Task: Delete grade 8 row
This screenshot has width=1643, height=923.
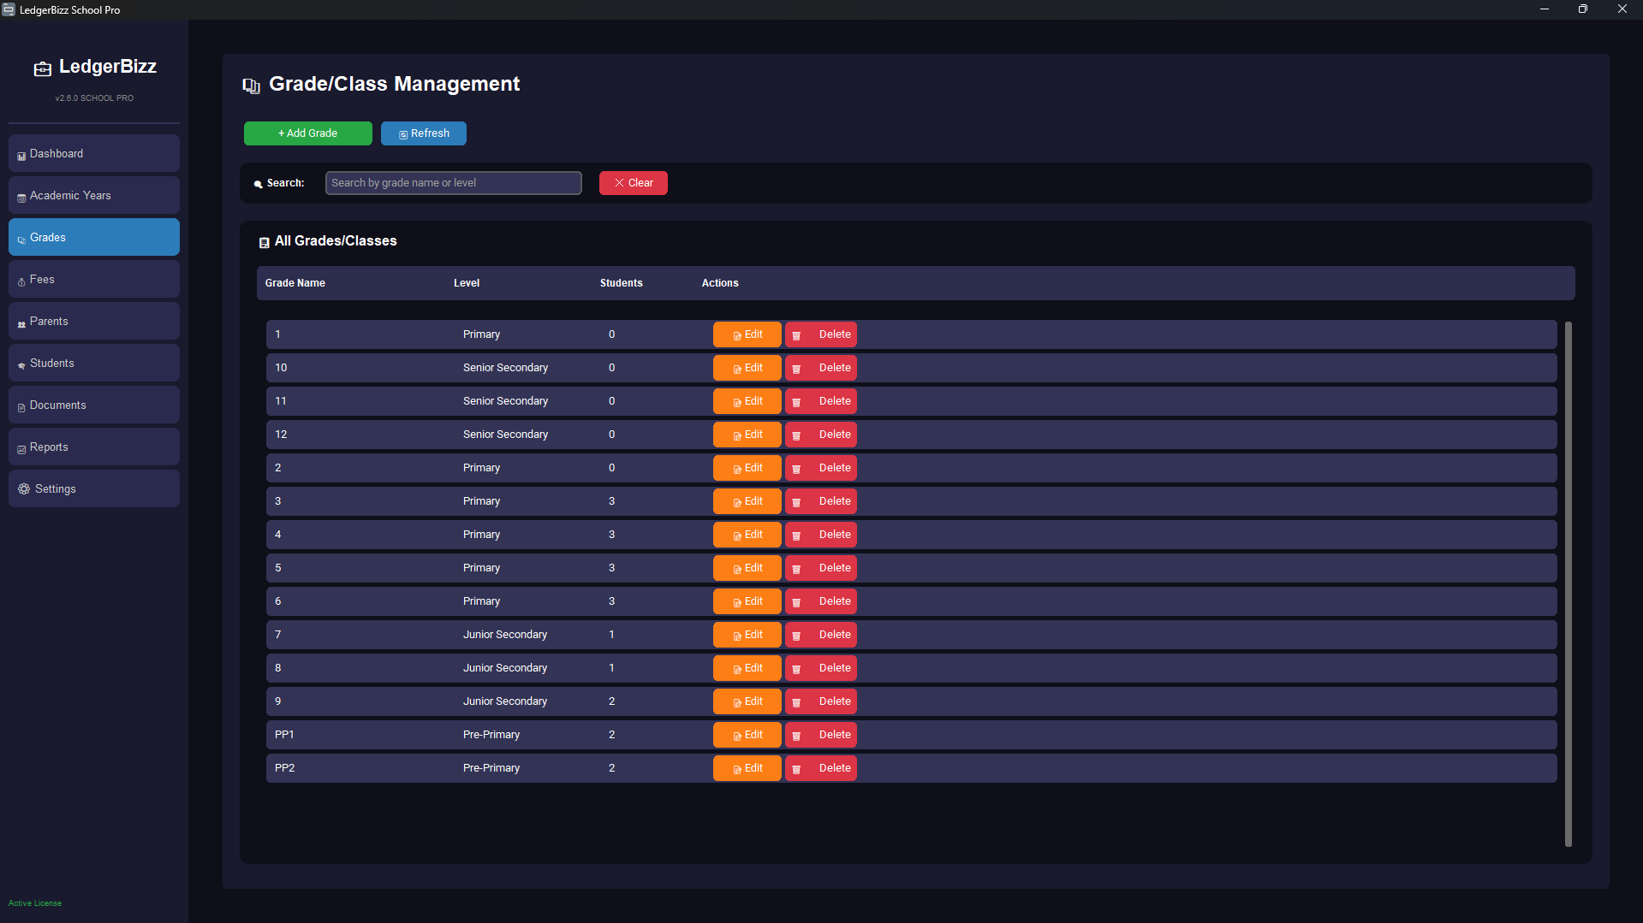Action: (821, 668)
